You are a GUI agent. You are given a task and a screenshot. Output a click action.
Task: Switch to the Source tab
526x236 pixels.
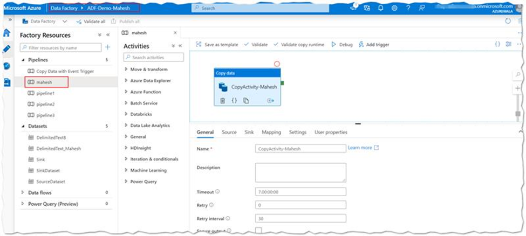[229, 133]
